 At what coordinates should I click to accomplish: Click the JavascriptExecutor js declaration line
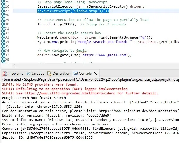point(91,6)
